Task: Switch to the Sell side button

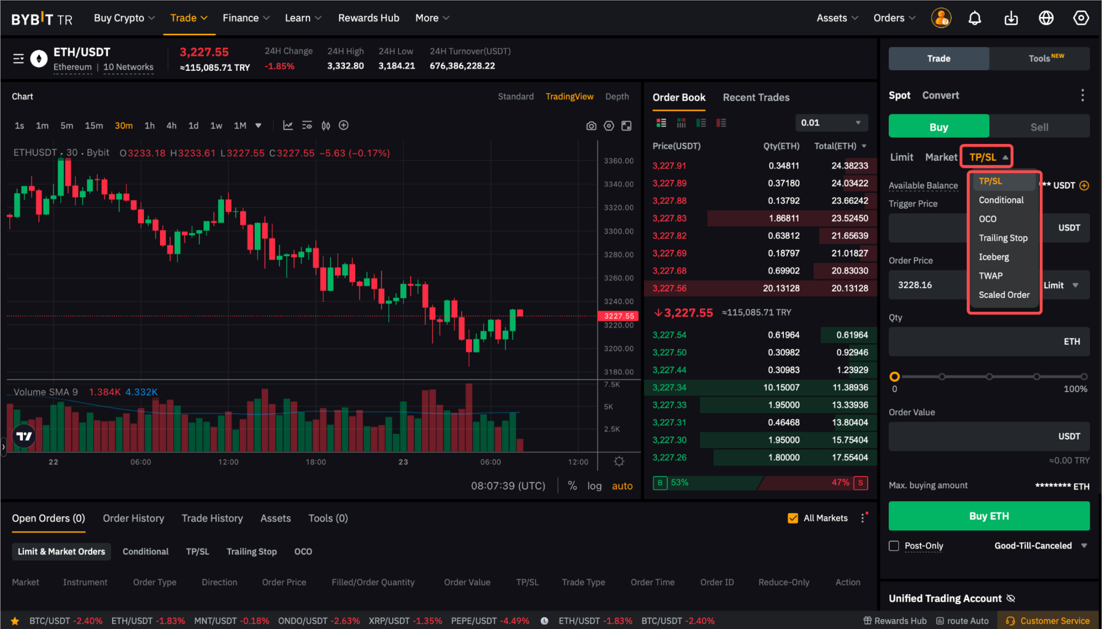Action: pyautogui.click(x=1039, y=127)
